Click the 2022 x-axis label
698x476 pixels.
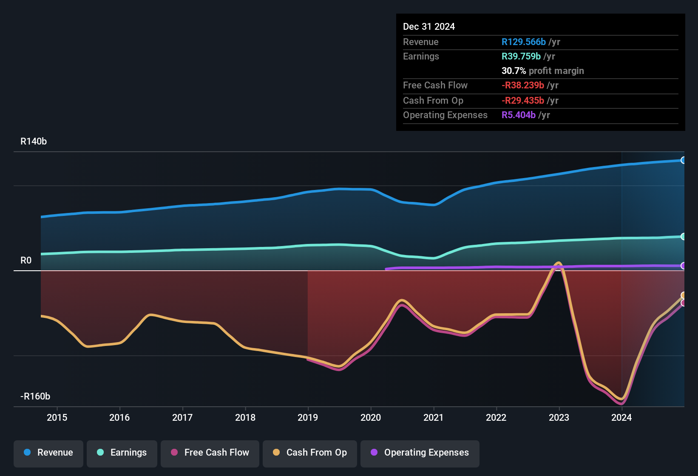point(496,417)
